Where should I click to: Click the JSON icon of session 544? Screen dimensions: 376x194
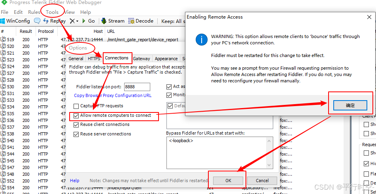tap(3, 154)
